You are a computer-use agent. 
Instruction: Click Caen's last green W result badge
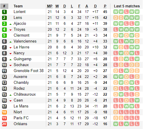pos(137,100)
